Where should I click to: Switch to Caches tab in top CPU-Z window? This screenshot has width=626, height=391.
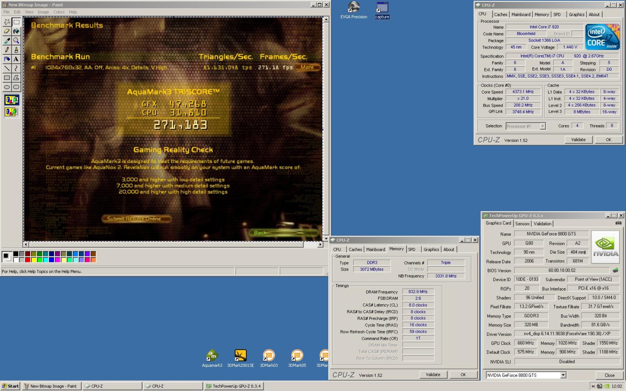tap(500, 14)
